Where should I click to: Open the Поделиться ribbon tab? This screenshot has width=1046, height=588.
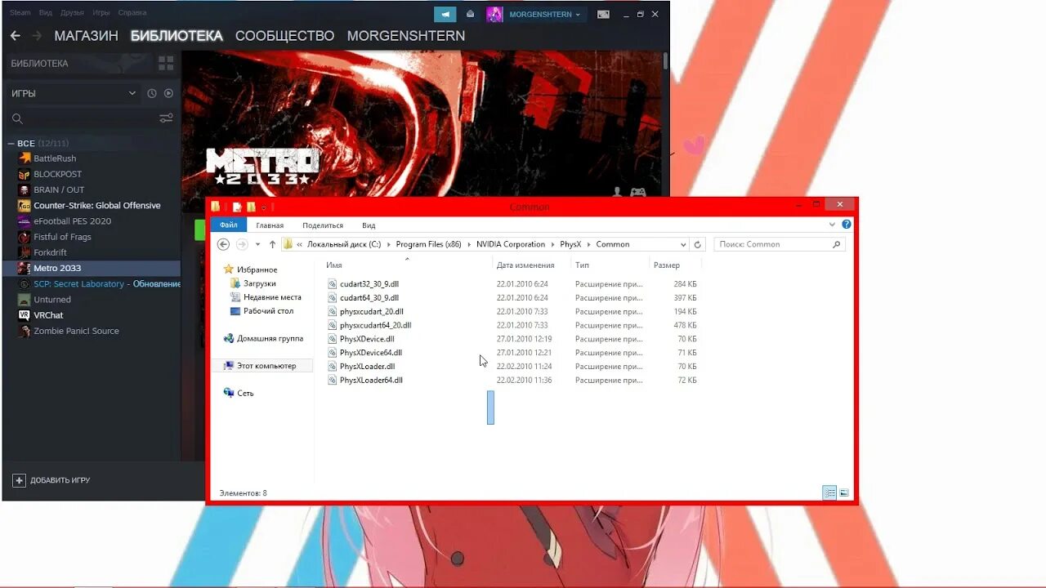pos(323,225)
